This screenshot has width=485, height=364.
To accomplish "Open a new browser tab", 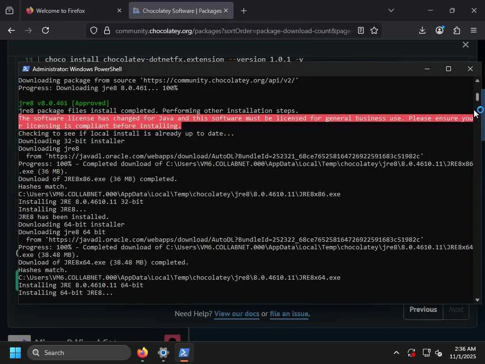I will click(x=244, y=11).
